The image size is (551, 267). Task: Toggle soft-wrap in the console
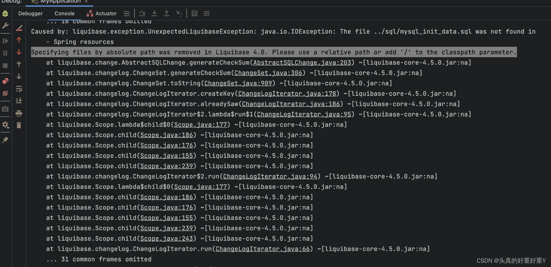point(19,89)
